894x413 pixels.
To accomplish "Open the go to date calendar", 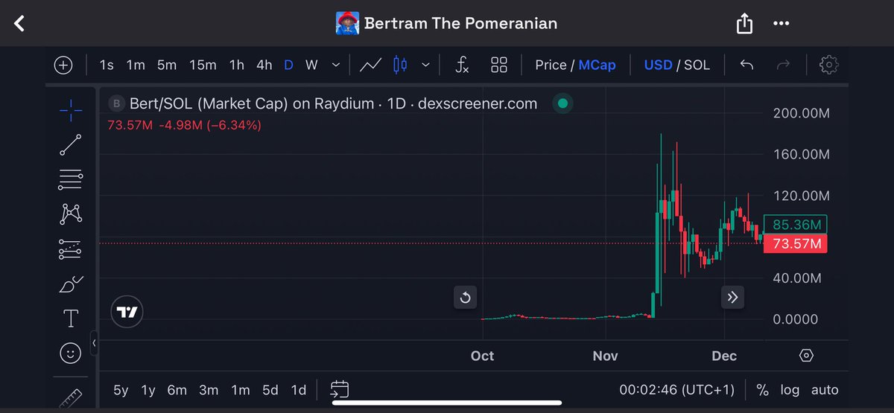I will coord(340,389).
